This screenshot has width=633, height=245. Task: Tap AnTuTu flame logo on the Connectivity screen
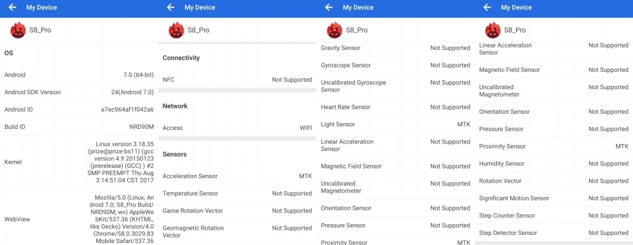(177, 30)
